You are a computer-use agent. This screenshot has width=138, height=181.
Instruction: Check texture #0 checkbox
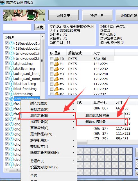point(51,59)
